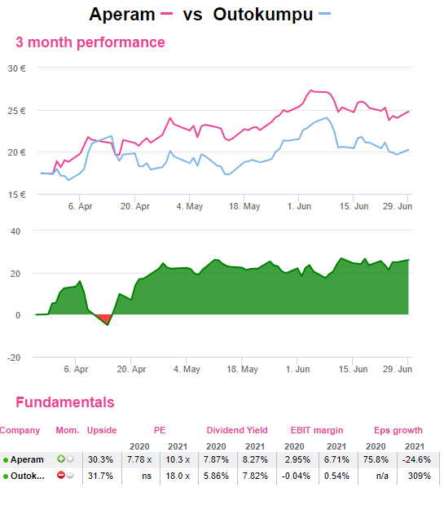Viewport: 444px width, 505px height.
Task: Click Outokumpu 2020 PE value ns
Action: [147, 476]
